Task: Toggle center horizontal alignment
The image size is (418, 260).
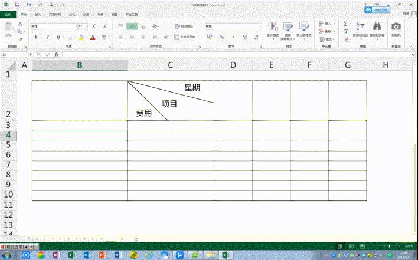Action: 132,37
